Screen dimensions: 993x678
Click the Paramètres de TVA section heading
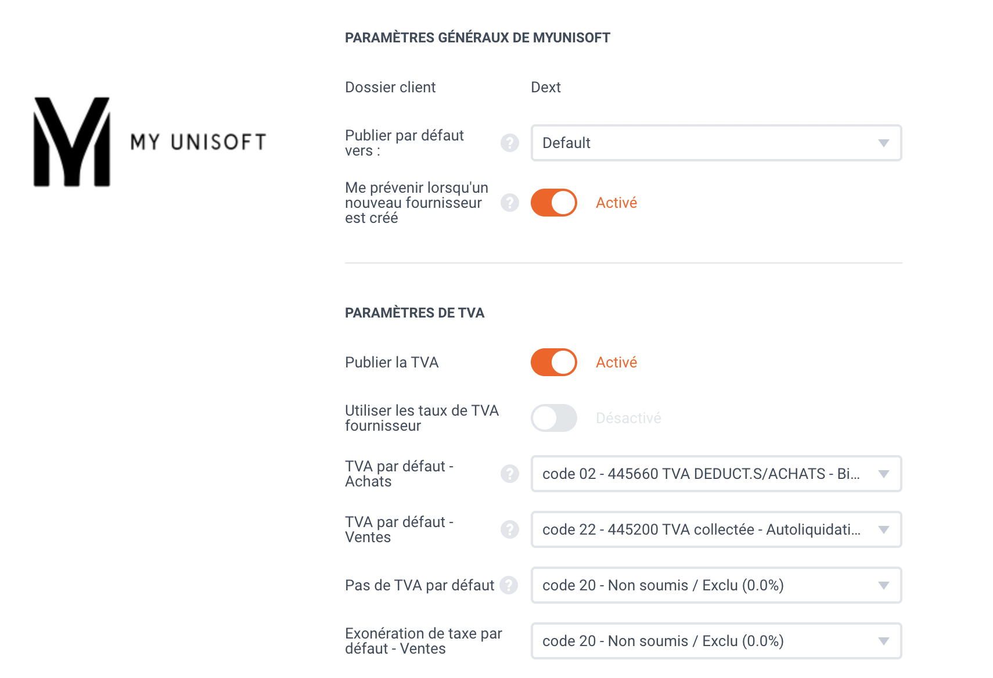click(x=415, y=313)
